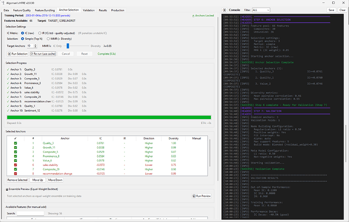The width and height of the screenshot is (349, 222).
Task: Click the Anchor column header
Action: click(65, 138)
